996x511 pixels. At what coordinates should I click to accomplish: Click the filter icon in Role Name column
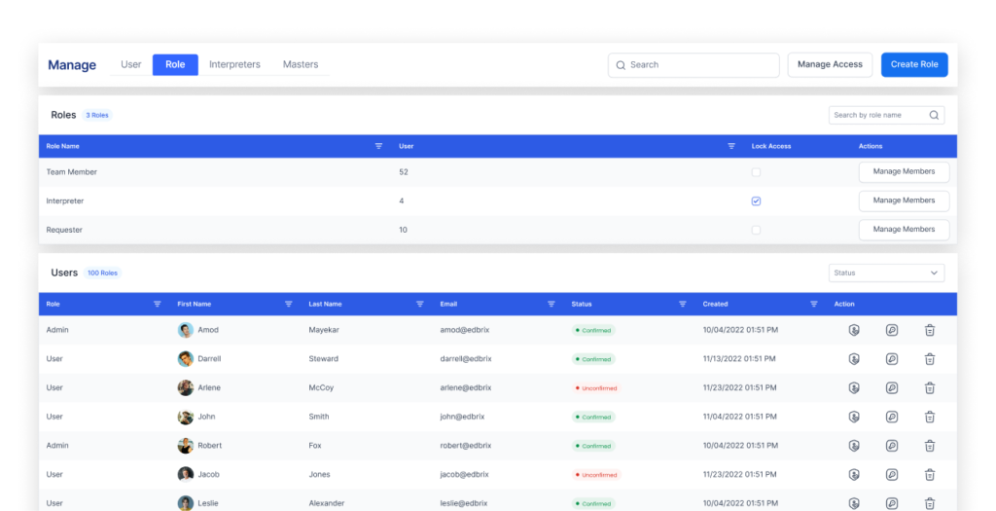(378, 146)
